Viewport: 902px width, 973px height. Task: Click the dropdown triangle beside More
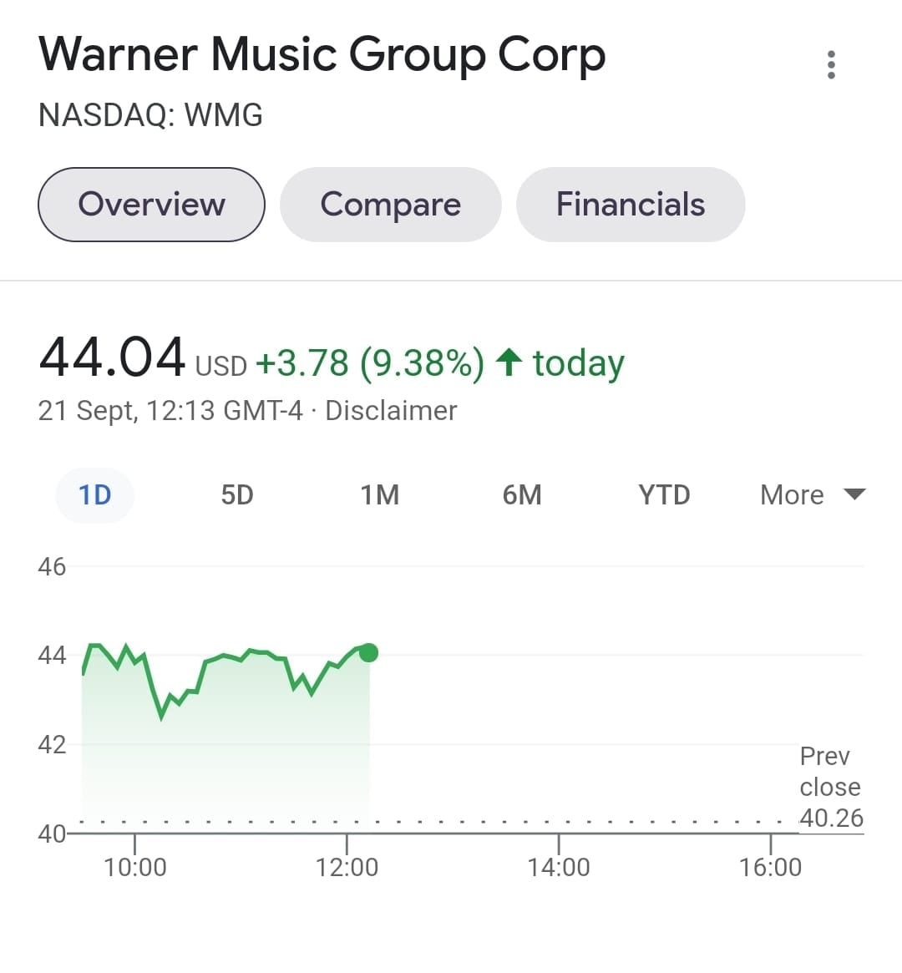tap(854, 494)
